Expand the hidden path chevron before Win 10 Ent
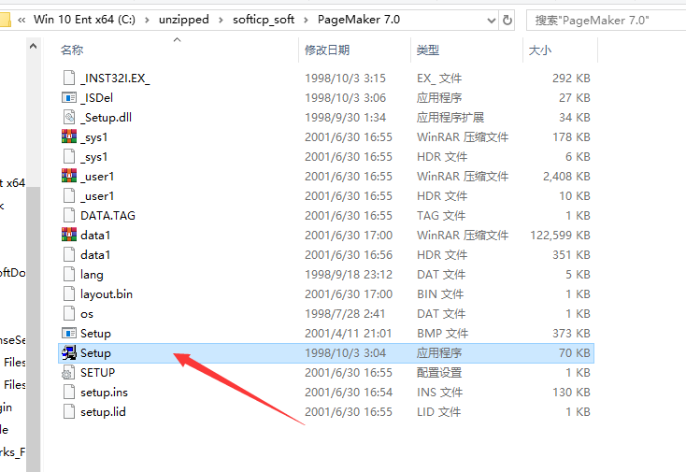This screenshot has width=686, height=472. pyautogui.click(x=21, y=20)
